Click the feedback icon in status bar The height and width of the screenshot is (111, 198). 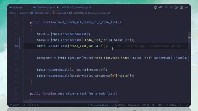click(181, 105)
